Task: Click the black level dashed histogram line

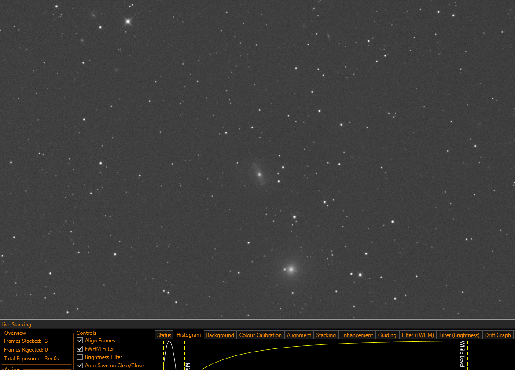Action: [163, 355]
